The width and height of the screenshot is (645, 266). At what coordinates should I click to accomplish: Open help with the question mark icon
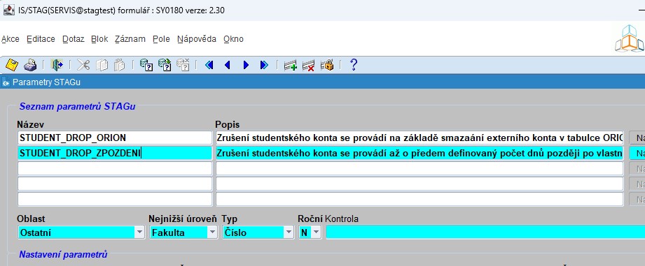coord(353,65)
